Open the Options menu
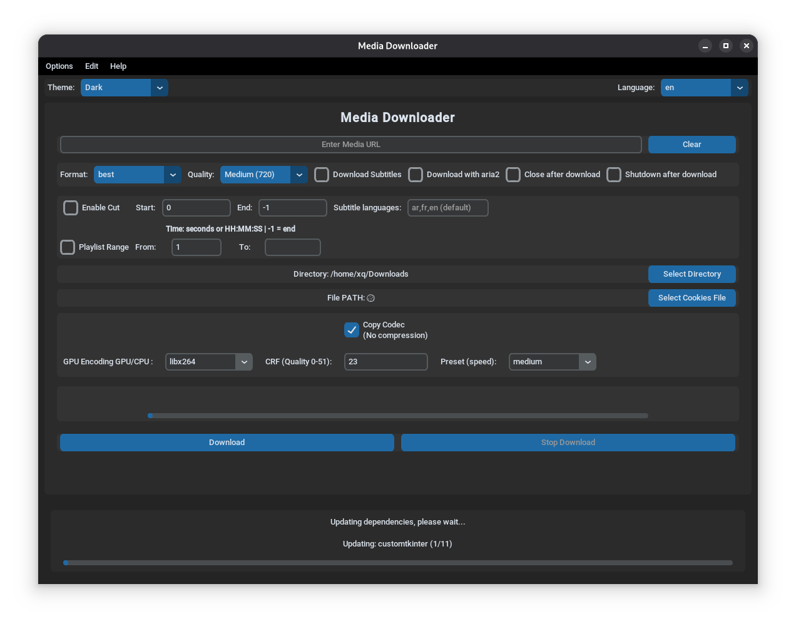 (59, 66)
